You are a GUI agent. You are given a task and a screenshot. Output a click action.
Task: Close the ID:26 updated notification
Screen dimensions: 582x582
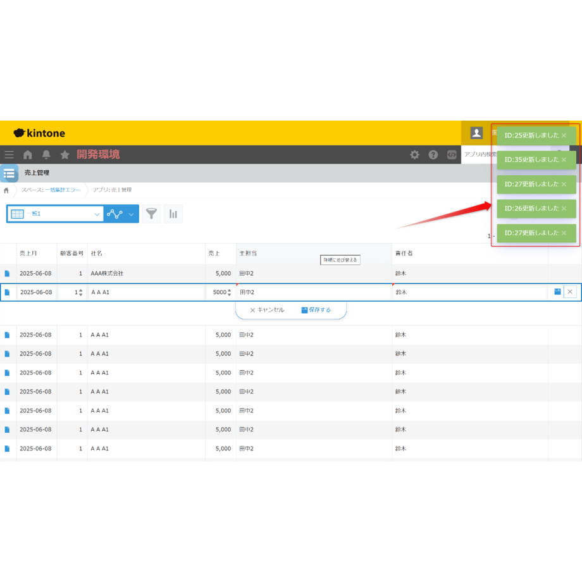[x=564, y=209]
